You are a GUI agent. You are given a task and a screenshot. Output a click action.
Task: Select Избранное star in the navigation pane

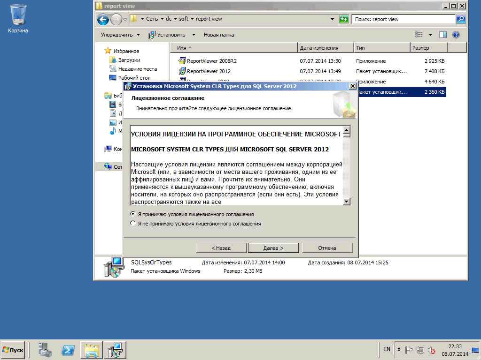pyautogui.click(x=108, y=51)
